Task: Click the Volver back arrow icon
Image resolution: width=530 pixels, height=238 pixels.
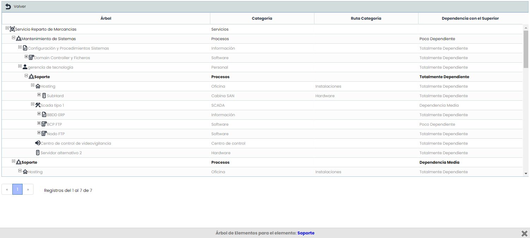Action: coord(8,7)
